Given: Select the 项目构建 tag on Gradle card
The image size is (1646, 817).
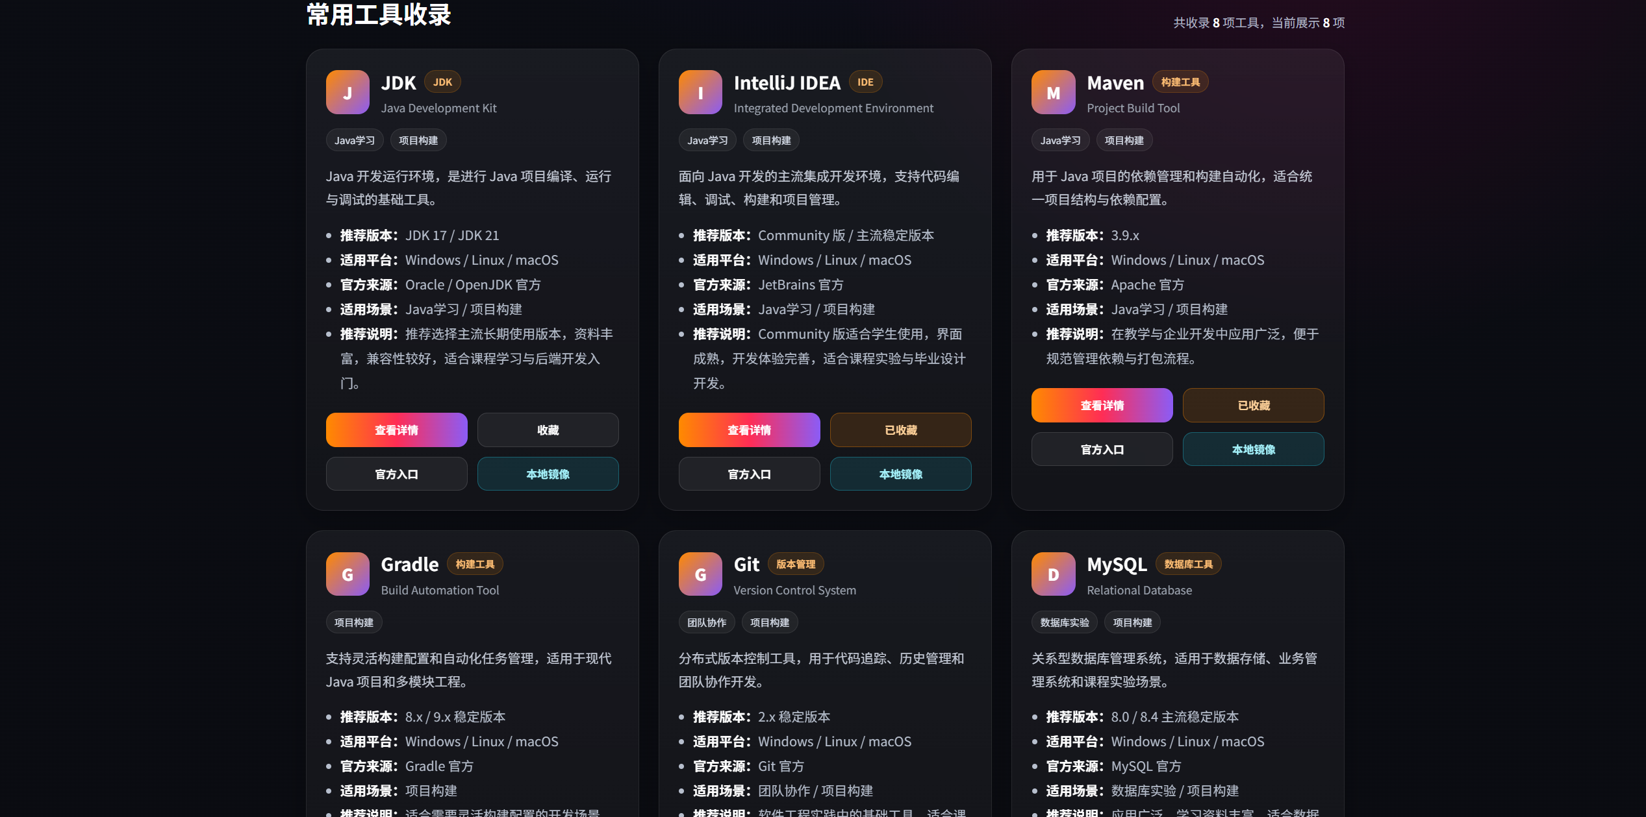Looking at the screenshot, I should tap(354, 622).
